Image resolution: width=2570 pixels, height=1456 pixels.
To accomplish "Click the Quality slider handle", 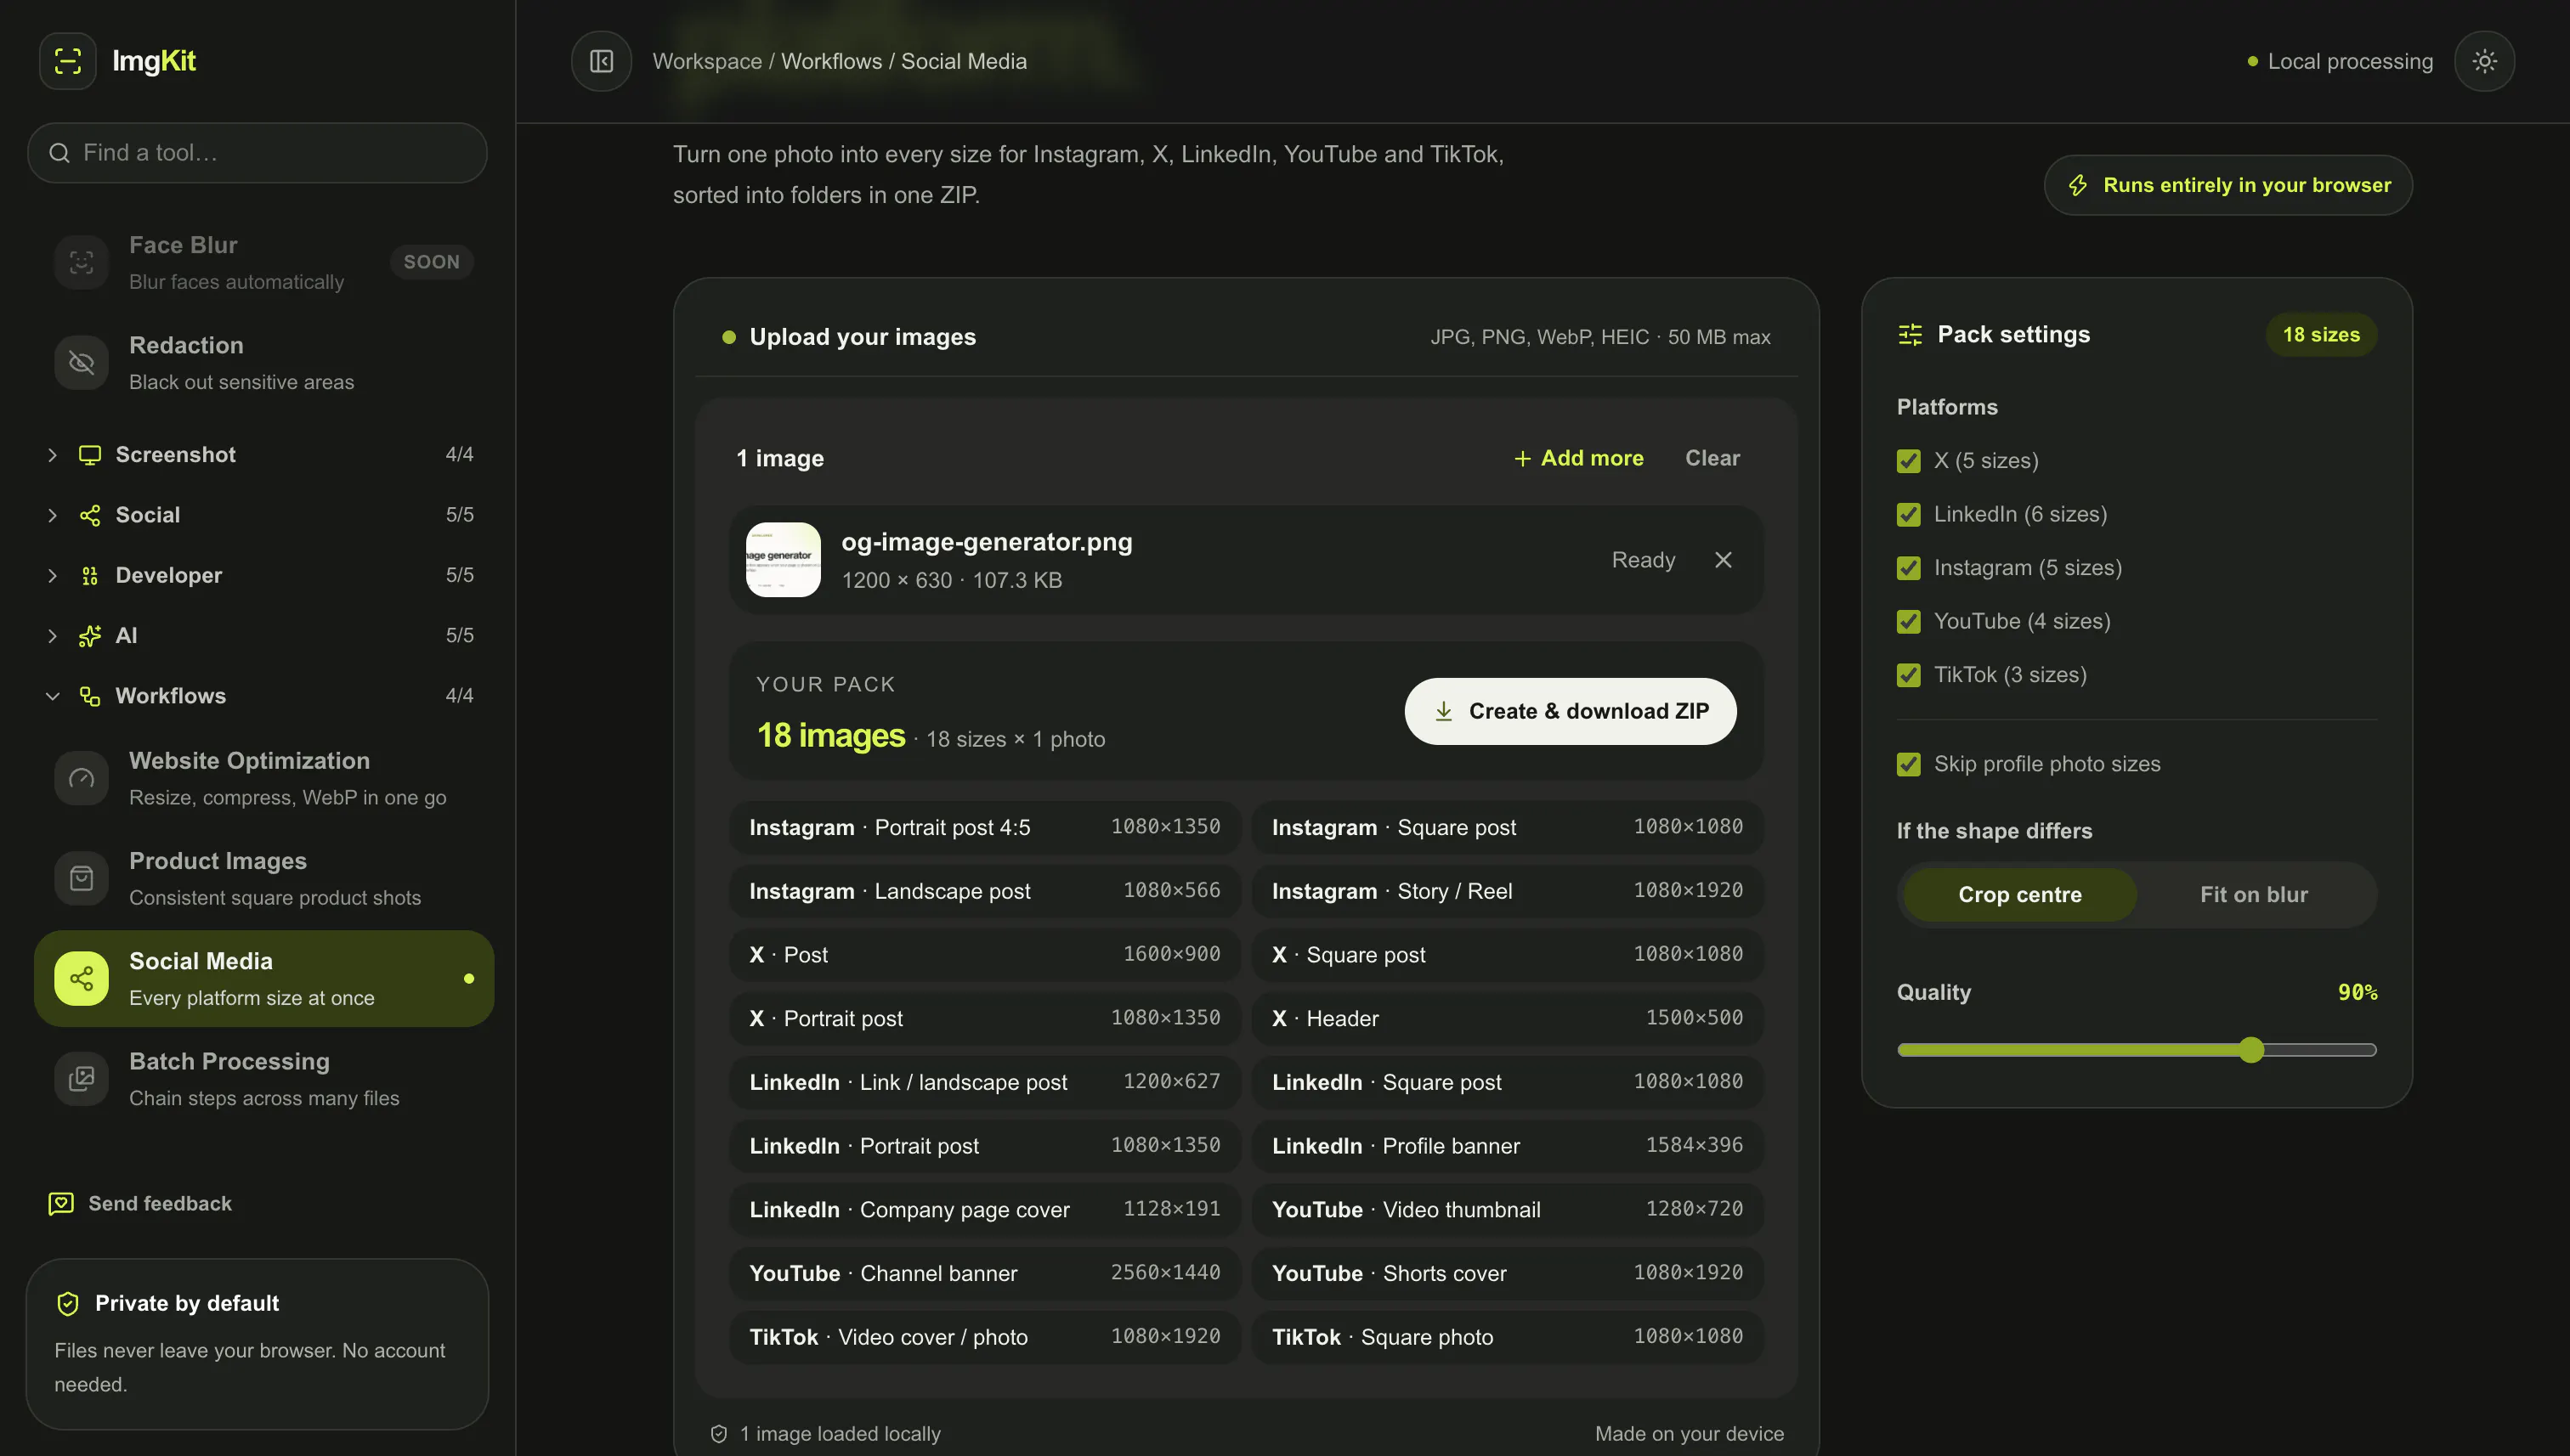I will (x=2251, y=1049).
